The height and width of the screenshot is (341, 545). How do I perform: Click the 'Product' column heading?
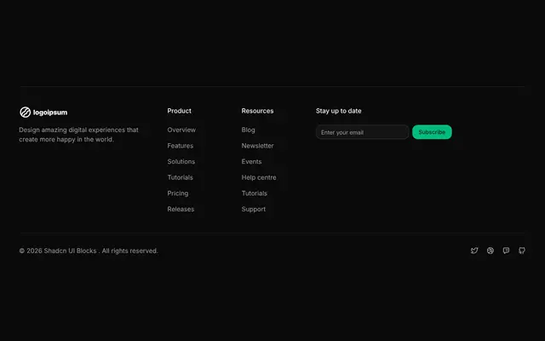pos(180,111)
